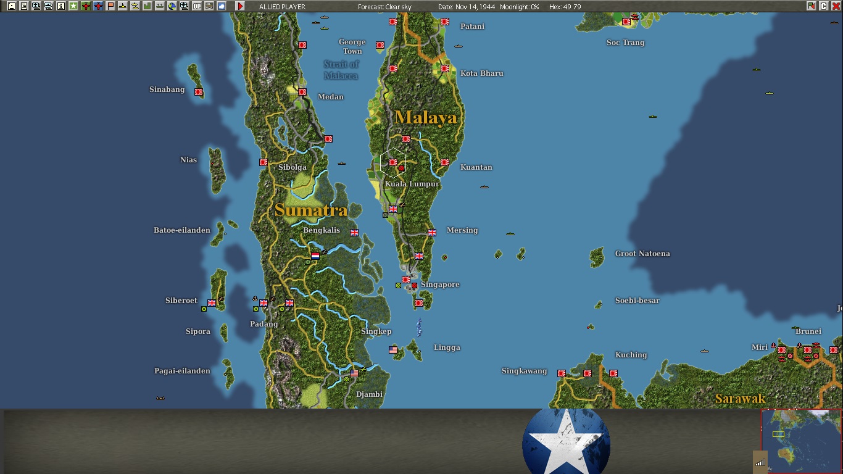The width and height of the screenshot is (843, 474).
Task: Click the Groot Natoena island label
Action: pos(642,254)
